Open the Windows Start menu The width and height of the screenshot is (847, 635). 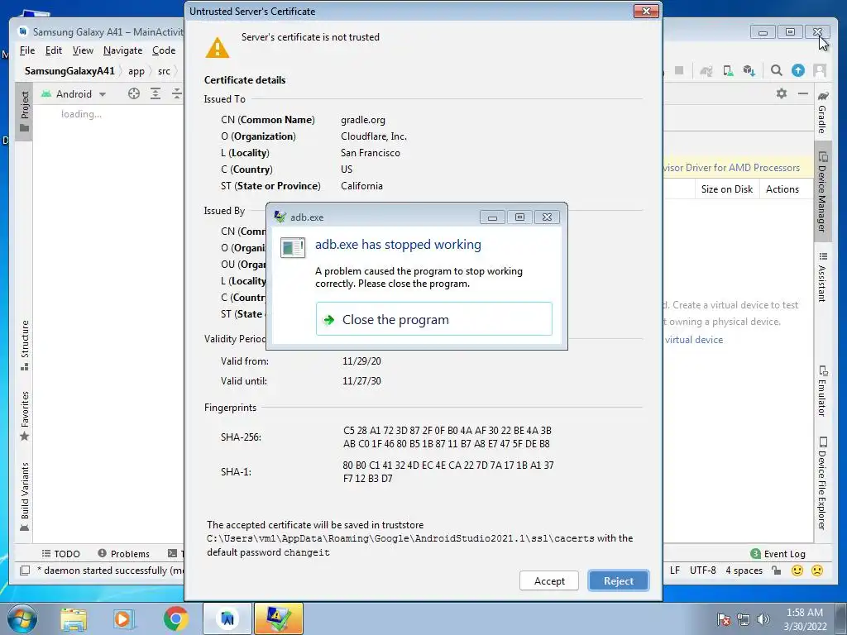(x=22, y=618)
